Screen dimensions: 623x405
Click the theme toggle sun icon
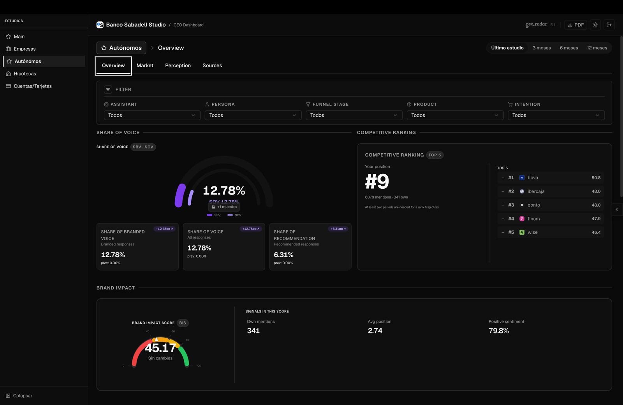point(595,25)
